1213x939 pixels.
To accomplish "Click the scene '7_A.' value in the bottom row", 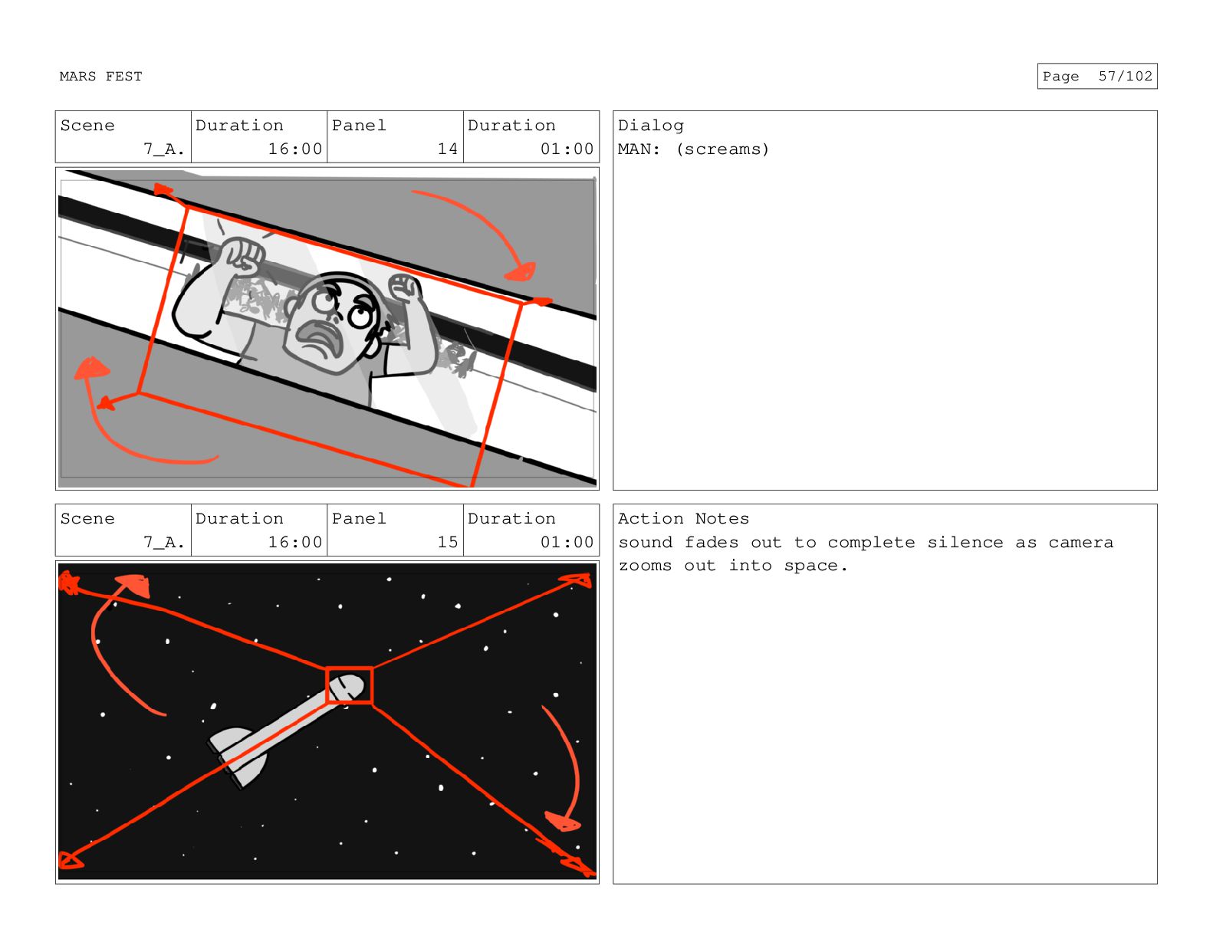I will (x=164, y=543).
